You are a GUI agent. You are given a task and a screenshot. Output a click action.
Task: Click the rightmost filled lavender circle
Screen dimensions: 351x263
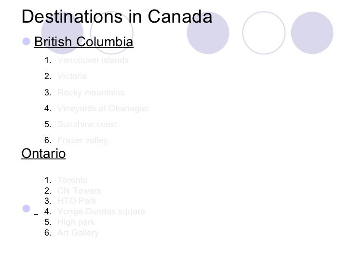point(312,33)
